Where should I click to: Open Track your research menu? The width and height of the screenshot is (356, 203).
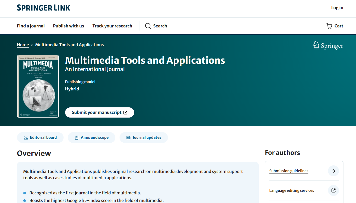112,26
